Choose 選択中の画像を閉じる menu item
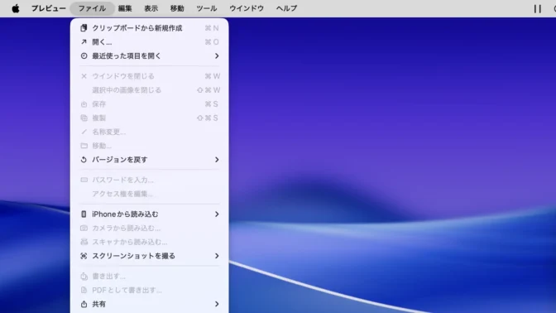Viewport: 556px width, 313px height. pos(149,89)
